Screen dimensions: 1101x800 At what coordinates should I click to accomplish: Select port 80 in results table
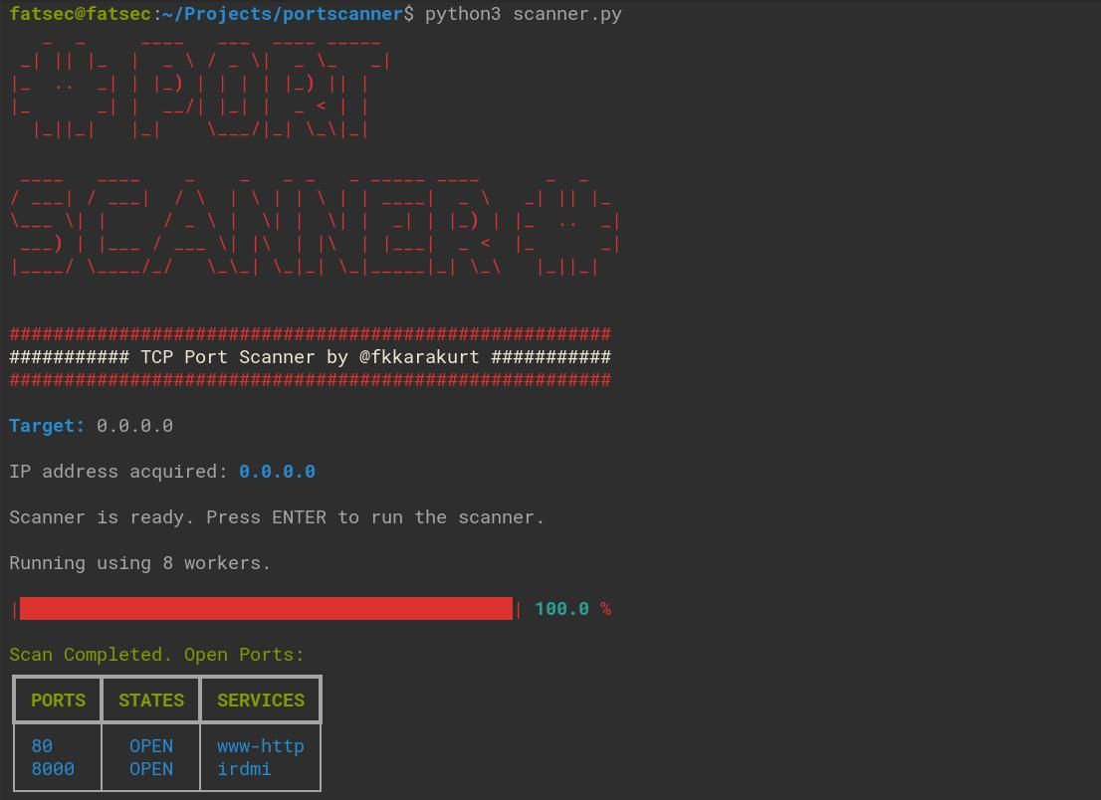(x=42, y=745)
